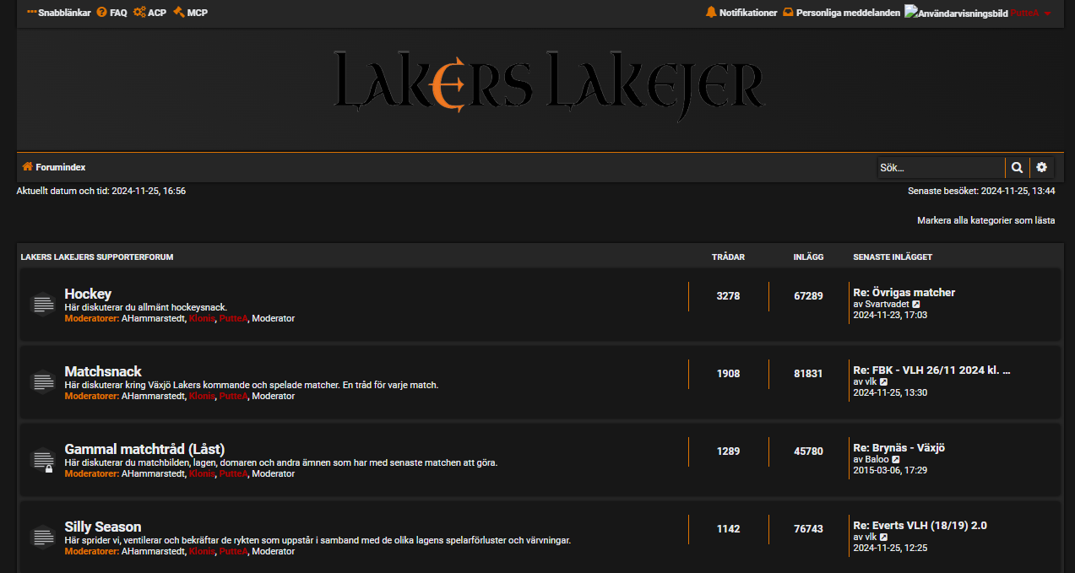Click the MCP gavel icon
The width and height of the screenshot is (1075, 573).
(178, 13)
